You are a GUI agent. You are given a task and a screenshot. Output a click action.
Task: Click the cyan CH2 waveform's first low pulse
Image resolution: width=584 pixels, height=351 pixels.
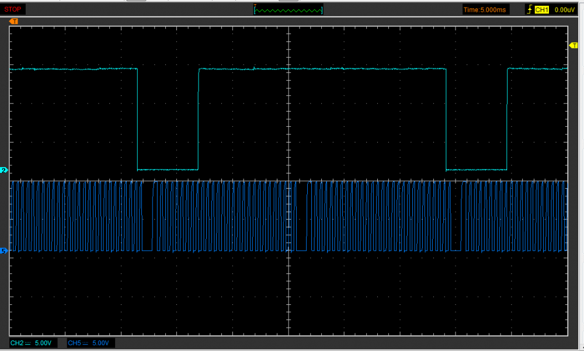(168, 169)
